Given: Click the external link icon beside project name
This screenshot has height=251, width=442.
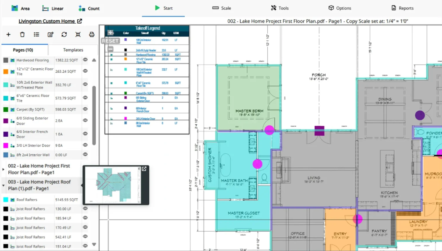Looking at the screenshot, I should [x=79, y=21].
